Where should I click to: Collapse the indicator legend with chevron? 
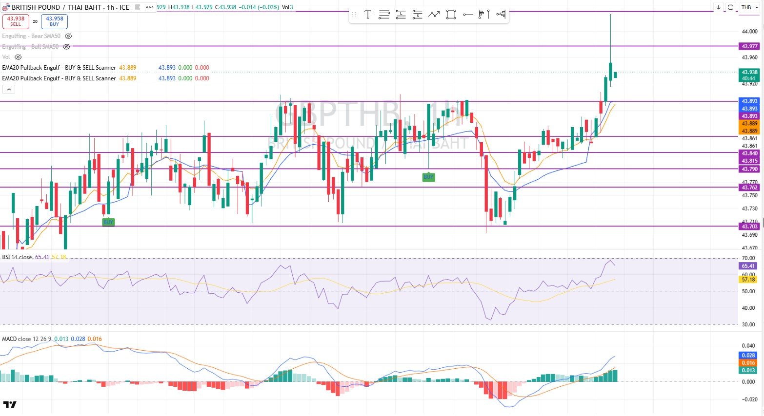click(x=9, y=90)
